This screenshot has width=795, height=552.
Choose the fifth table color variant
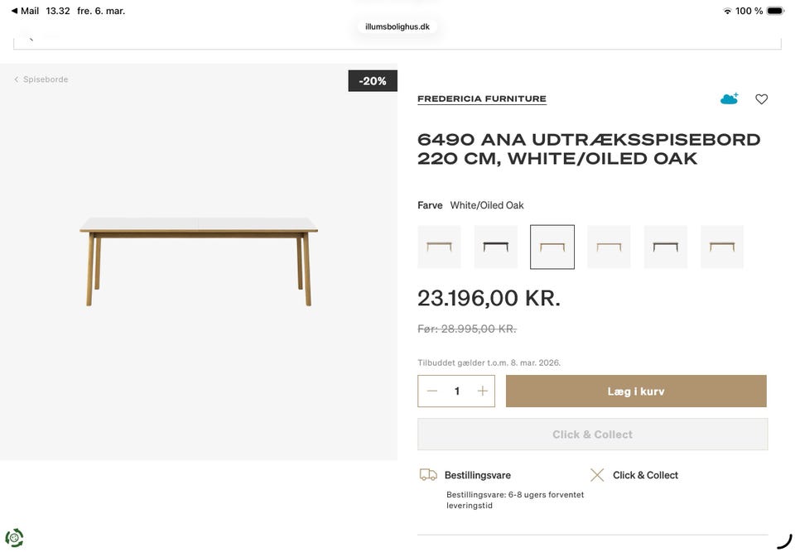click(x=666, y=247)
